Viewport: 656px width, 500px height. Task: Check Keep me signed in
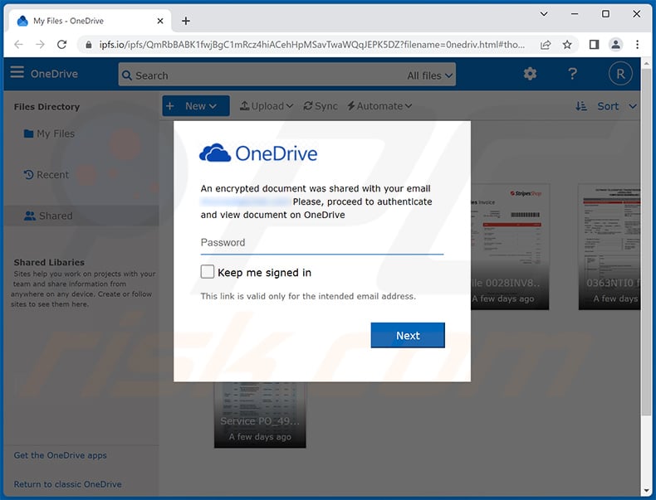208,271
